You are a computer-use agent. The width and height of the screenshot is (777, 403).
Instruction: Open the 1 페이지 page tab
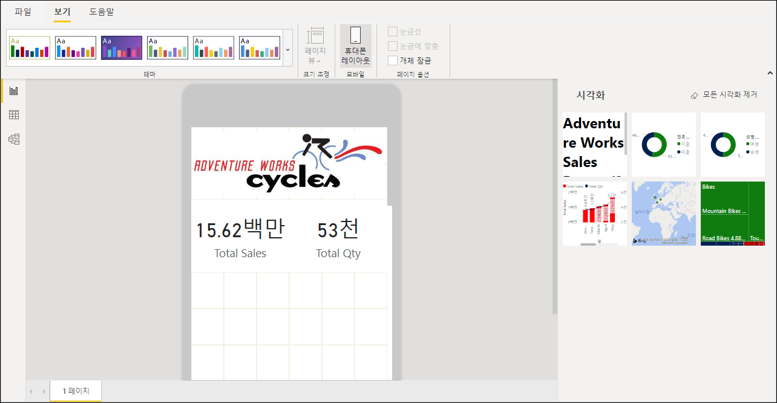[76, 392]
